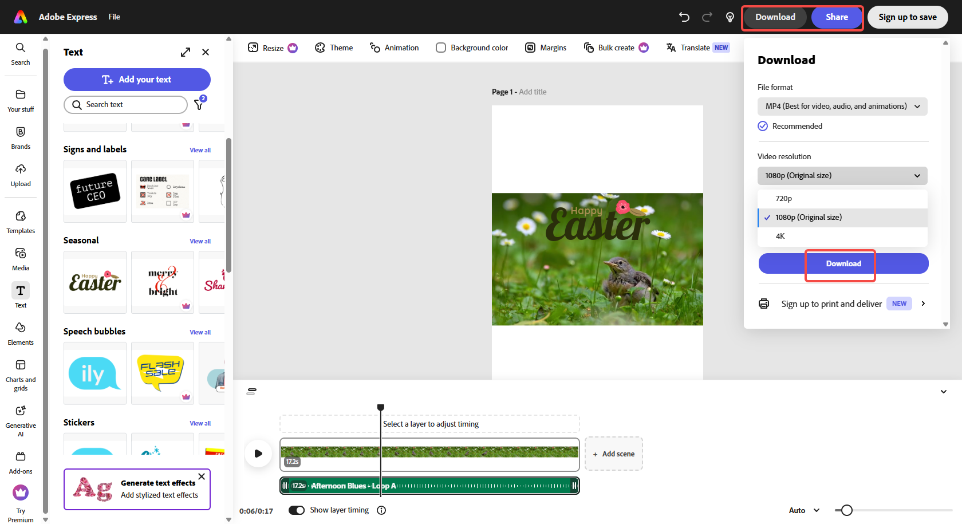Open the Animation tool

(x=394, y=48)
